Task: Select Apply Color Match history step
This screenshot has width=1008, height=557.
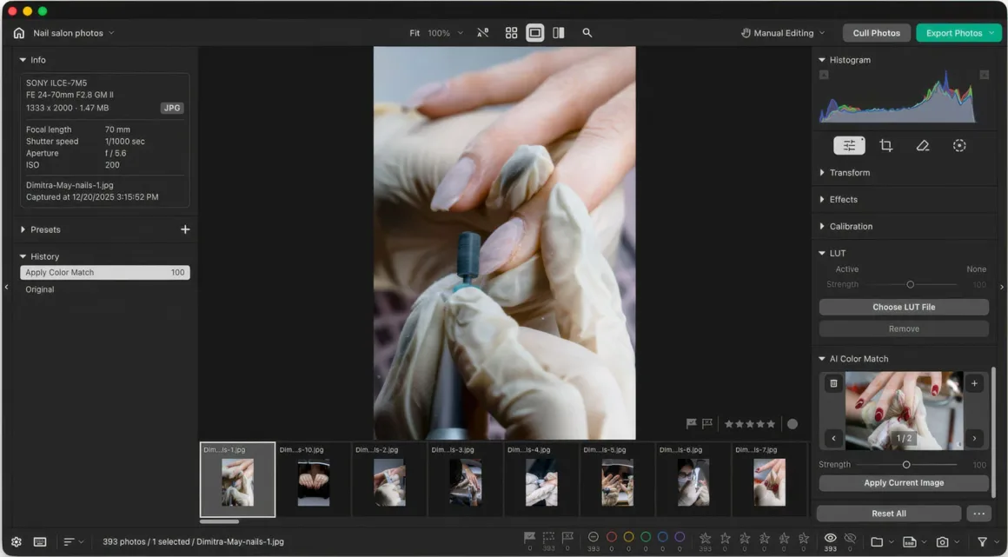Action: (x=105, y=273)
